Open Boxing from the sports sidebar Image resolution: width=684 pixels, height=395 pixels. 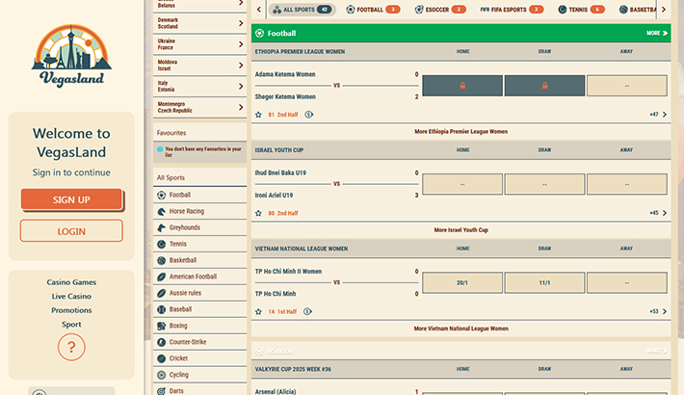tap(161, 326)
